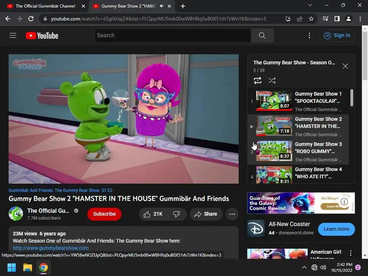Click the '7.7M subscribers' text
Image resolution: width=368 pixels, height=276 pixels.
point(43,218)
